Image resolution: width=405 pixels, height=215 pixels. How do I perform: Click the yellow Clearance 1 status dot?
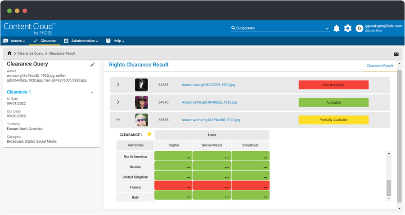click(x=149, y=134)
